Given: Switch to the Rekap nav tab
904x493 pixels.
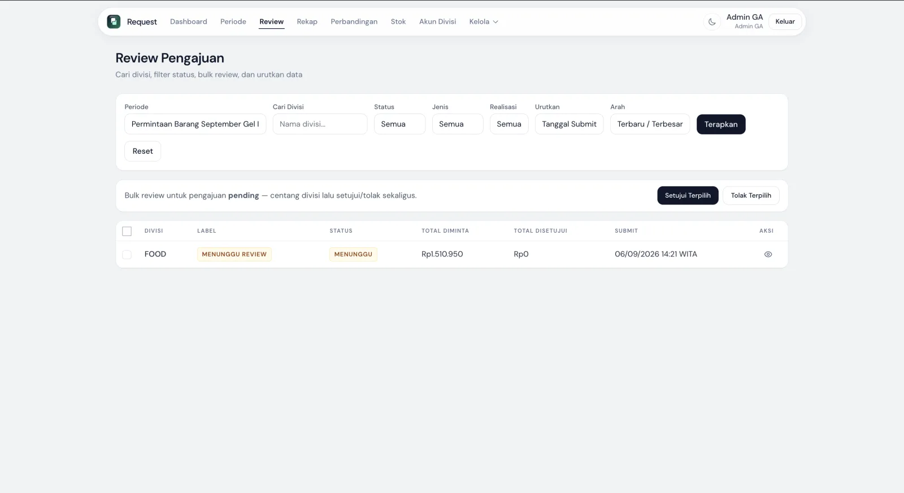Looking at the screenshot, I should pyautogui.click(x=307, y=21).
